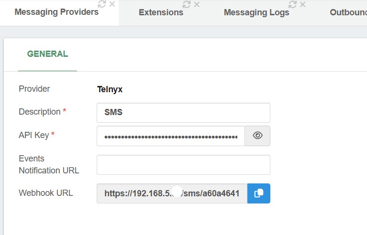The height and width of the screenshot is (235, 367).
Task: Copy the Webhook URL to clipboard
Action: click(259, 193)
